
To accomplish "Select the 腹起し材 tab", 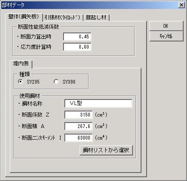I will 96,18.
